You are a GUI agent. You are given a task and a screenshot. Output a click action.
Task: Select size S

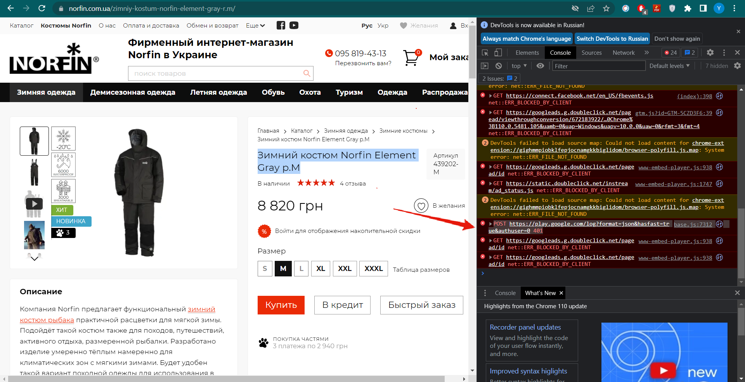(x=265, y=269)
